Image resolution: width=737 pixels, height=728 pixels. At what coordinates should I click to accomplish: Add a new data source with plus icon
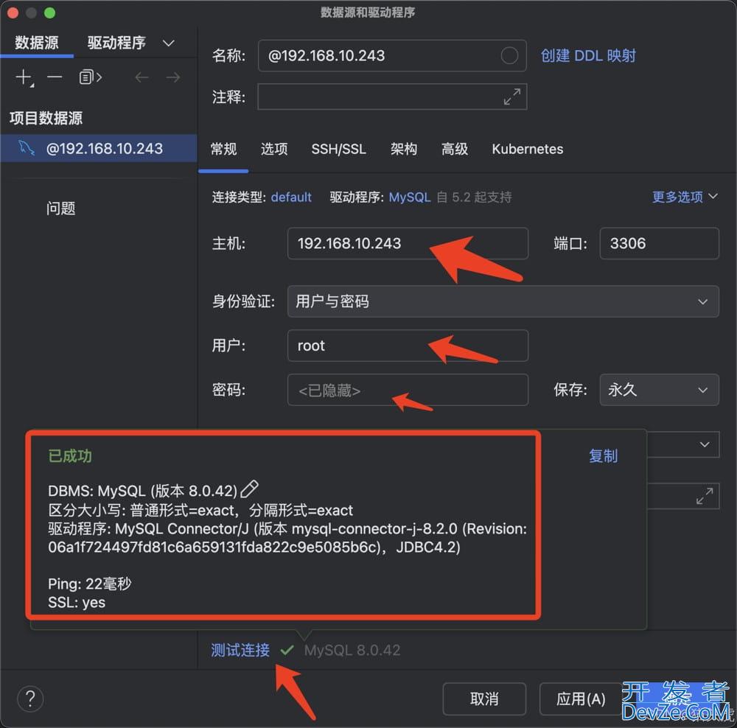pos(24,77)
